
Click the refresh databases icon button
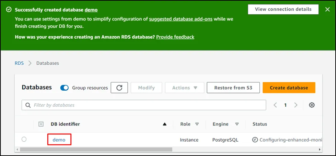pos(119,88)
